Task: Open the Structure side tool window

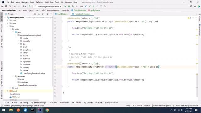Action: [2, 94]
